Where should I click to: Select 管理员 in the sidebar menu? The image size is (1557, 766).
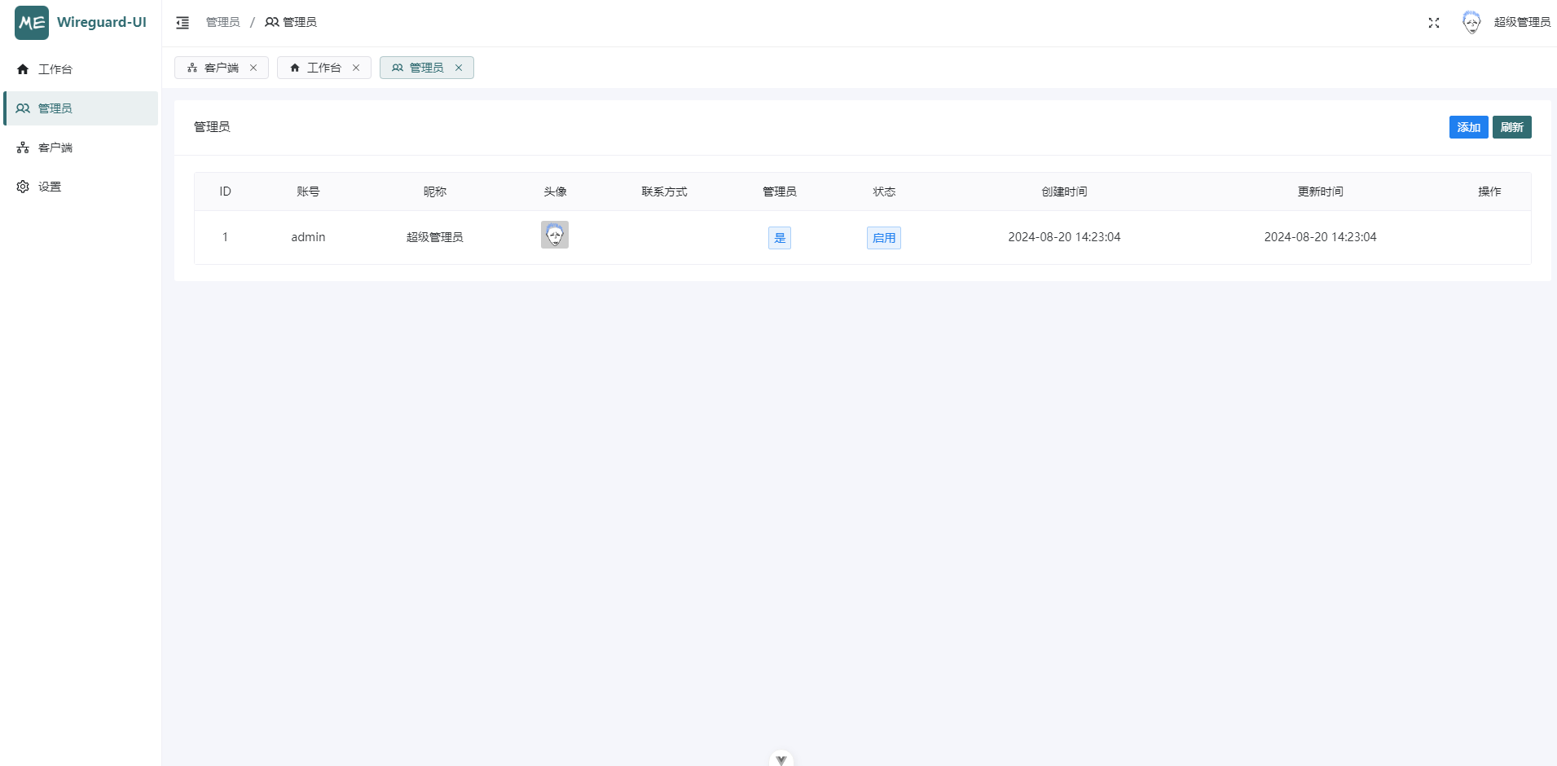(55, 108)
